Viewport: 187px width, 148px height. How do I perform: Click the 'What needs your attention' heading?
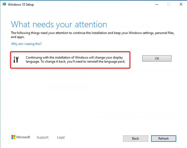[59, 24]
